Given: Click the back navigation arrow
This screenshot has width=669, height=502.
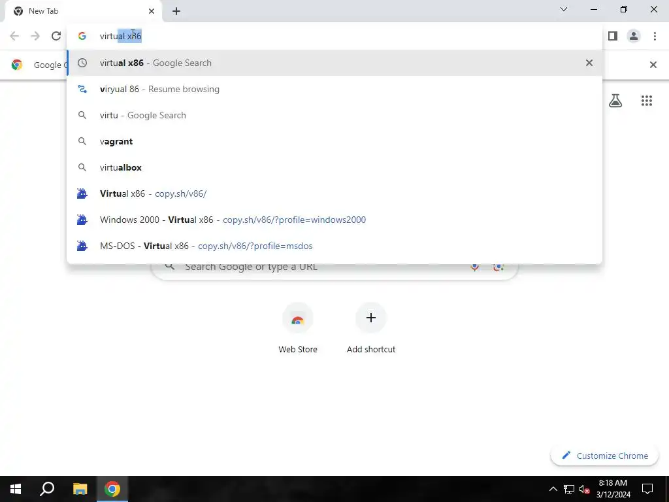Looking at the screenshot, I should click(14, 36).
